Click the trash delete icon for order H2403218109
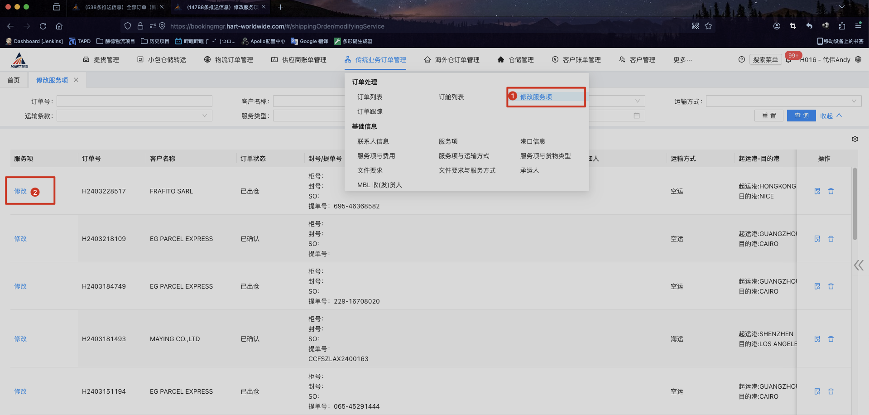The image size is (869, 415). (x=831, y=238)
